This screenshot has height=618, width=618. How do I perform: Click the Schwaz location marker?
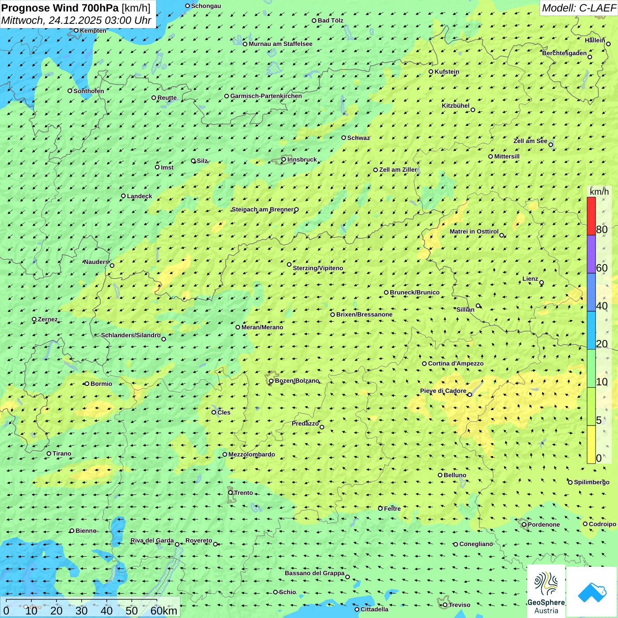tap(344, 138)
